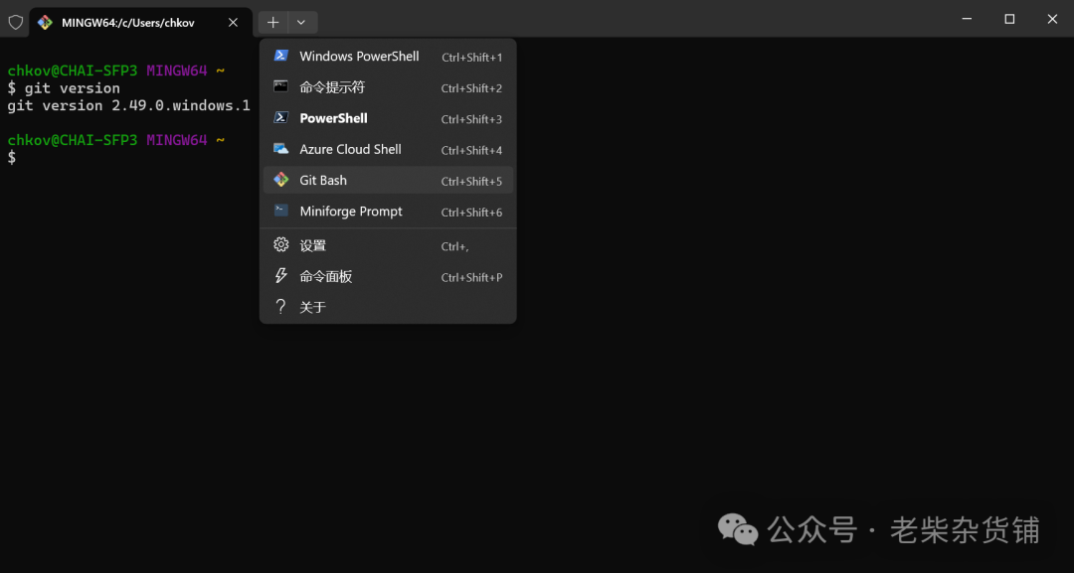The height and width of the screenshot is (573, 1074).
Task: Start Azure Cloud Shell profile
Action: (x=388, y=149)
